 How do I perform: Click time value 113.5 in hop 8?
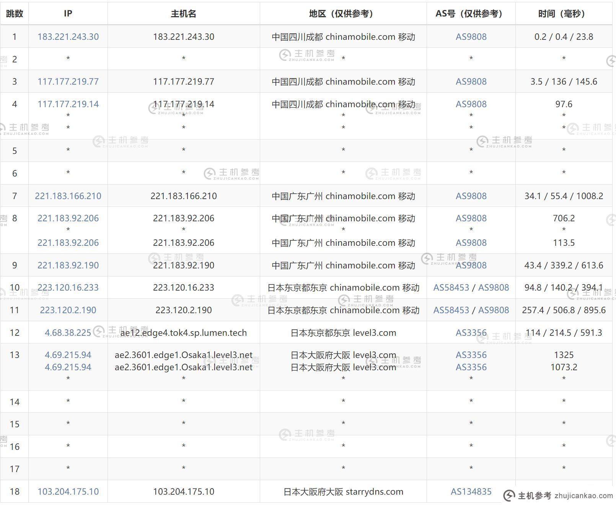(564, 243)
